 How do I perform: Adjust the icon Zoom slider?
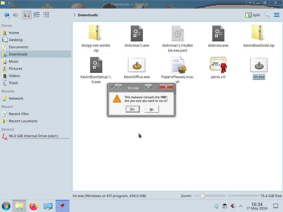tap(209, 196)
